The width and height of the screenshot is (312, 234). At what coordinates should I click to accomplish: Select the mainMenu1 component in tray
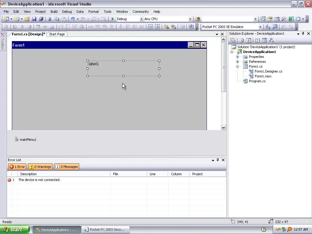coord(26,140)
